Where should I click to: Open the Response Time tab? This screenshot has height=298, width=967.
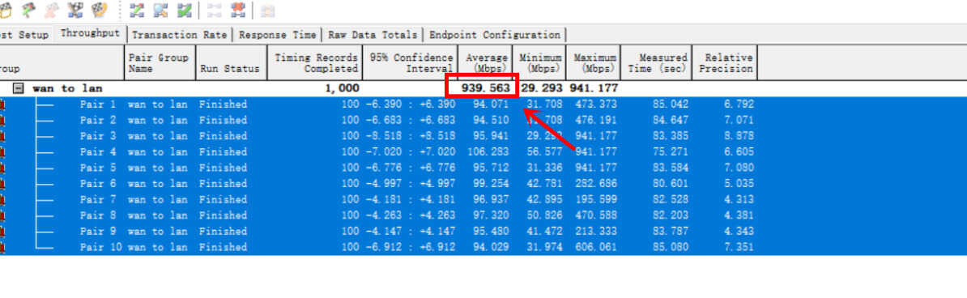click(x=278, y=35)
